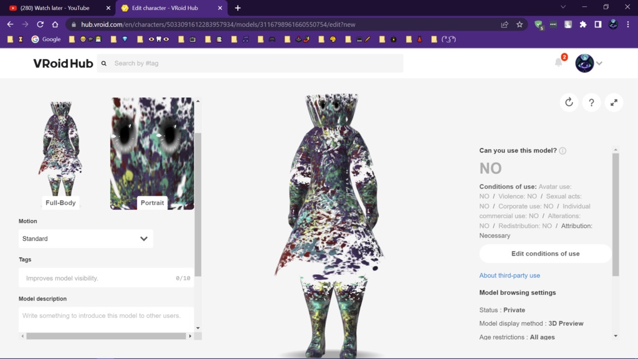Open About third-party use link
Screen dimensions: 638x359
coord(510,275)
